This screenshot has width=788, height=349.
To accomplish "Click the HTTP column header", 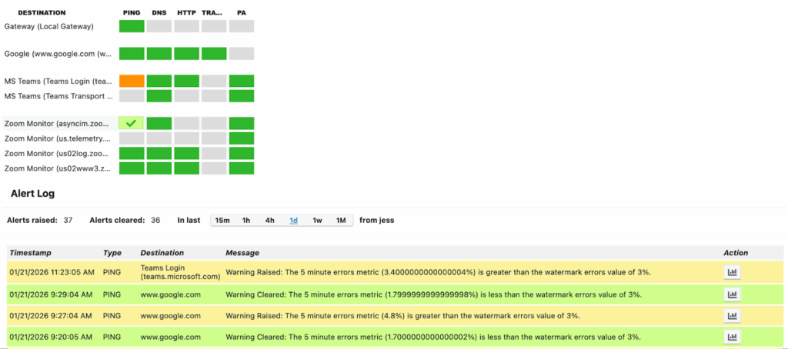I will pyautogui.click(x=186, y=12).
